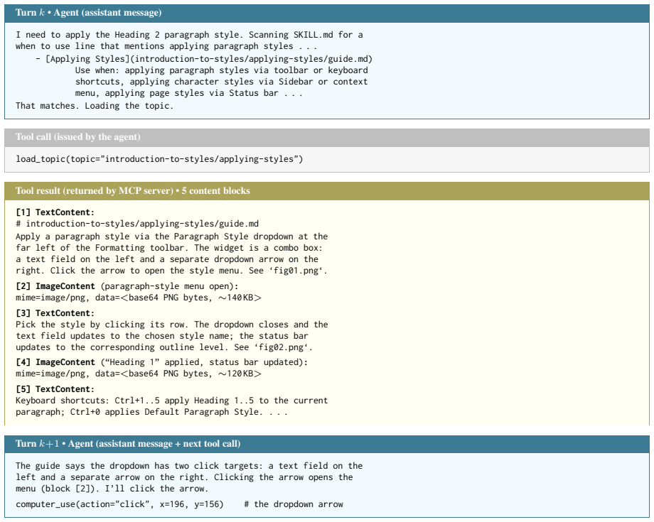Click the line starting "Use when: applying paragraph styles"
Image resolution: width=654 pixels, height=522 pixels.
click(x=222, y=70)
